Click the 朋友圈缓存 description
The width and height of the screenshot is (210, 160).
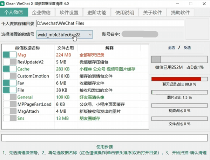pos(90,118)
